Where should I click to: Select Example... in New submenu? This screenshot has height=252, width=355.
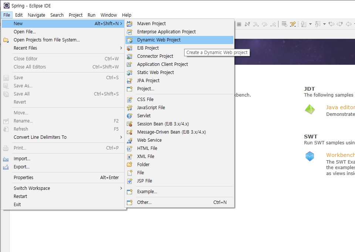[x=179, y=192]
